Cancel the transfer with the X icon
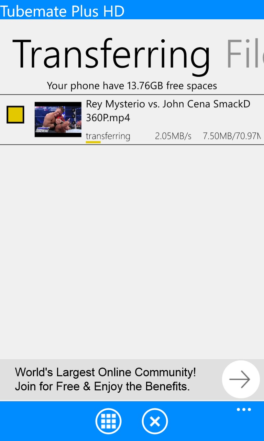This screenshot has height=441, width=264. [x=155, y=421]
